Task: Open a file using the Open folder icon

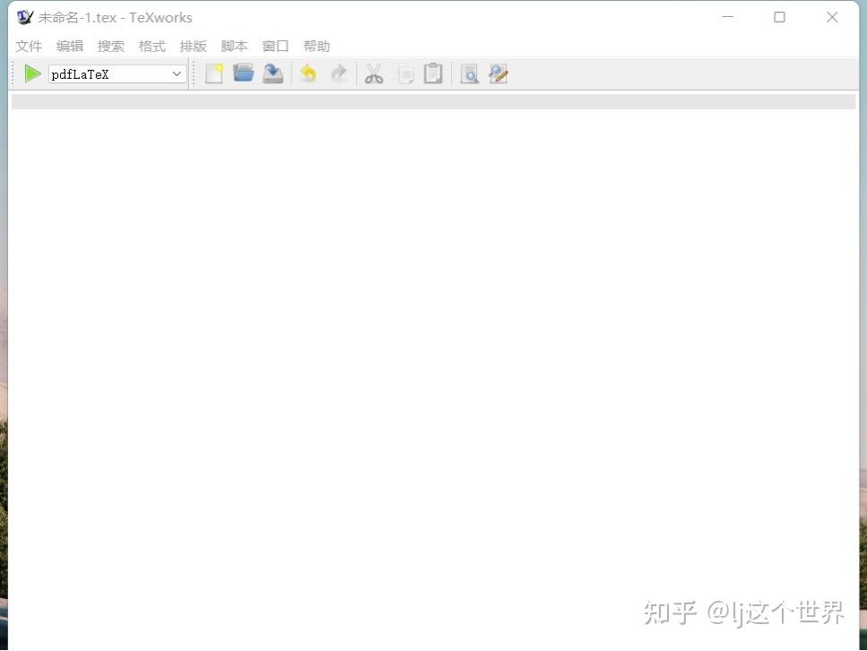Action: tap(243, 74)
